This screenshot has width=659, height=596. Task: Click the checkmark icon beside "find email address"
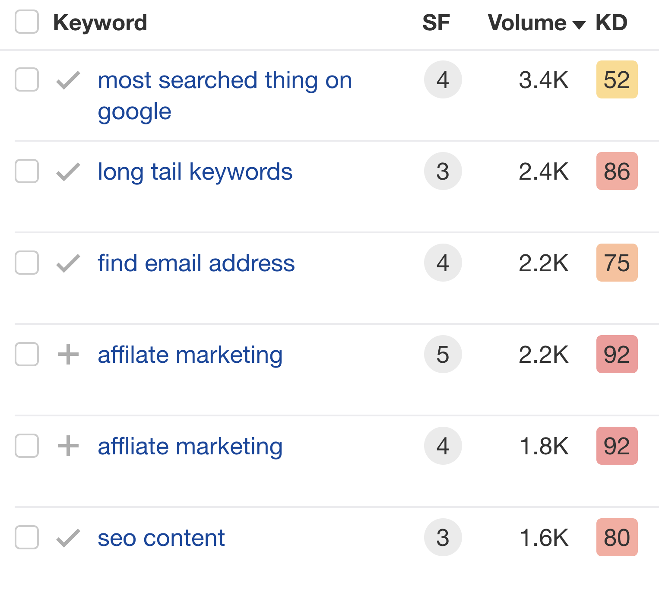point(68,263)
